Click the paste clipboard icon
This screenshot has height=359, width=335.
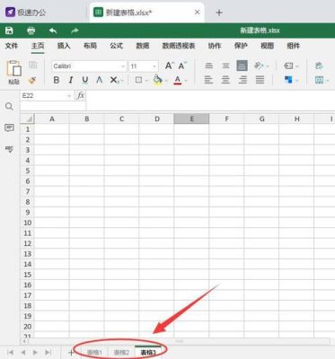tap(13, 69)
